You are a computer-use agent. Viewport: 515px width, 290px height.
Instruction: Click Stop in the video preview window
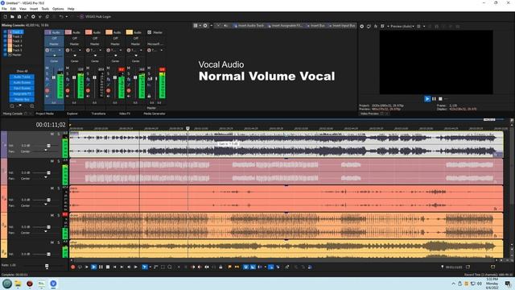pos(440,98)
